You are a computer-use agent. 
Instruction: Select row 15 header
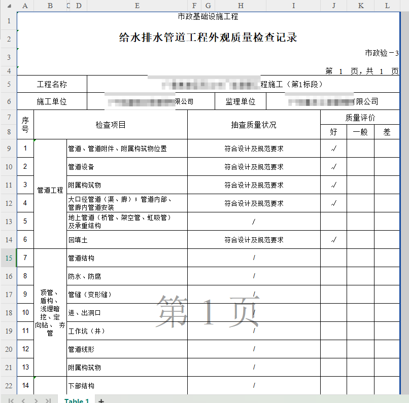pos(9,258)
